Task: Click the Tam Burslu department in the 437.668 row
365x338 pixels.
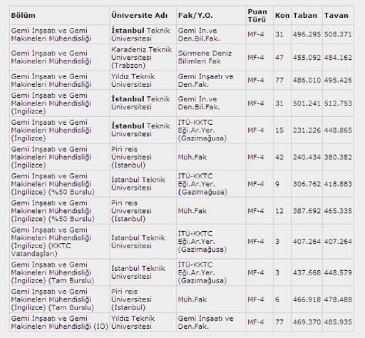Action: [52, 272]
